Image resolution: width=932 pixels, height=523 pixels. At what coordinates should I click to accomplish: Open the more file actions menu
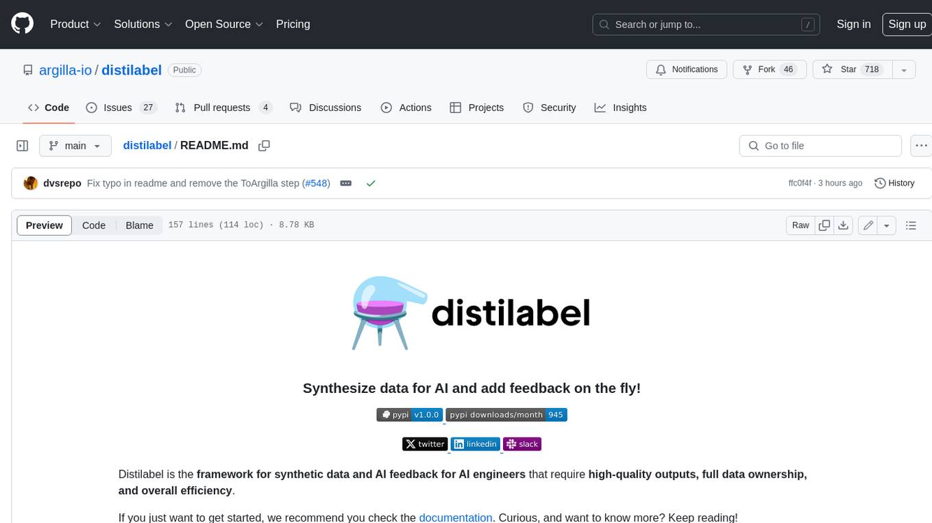[x=921, y=146]
